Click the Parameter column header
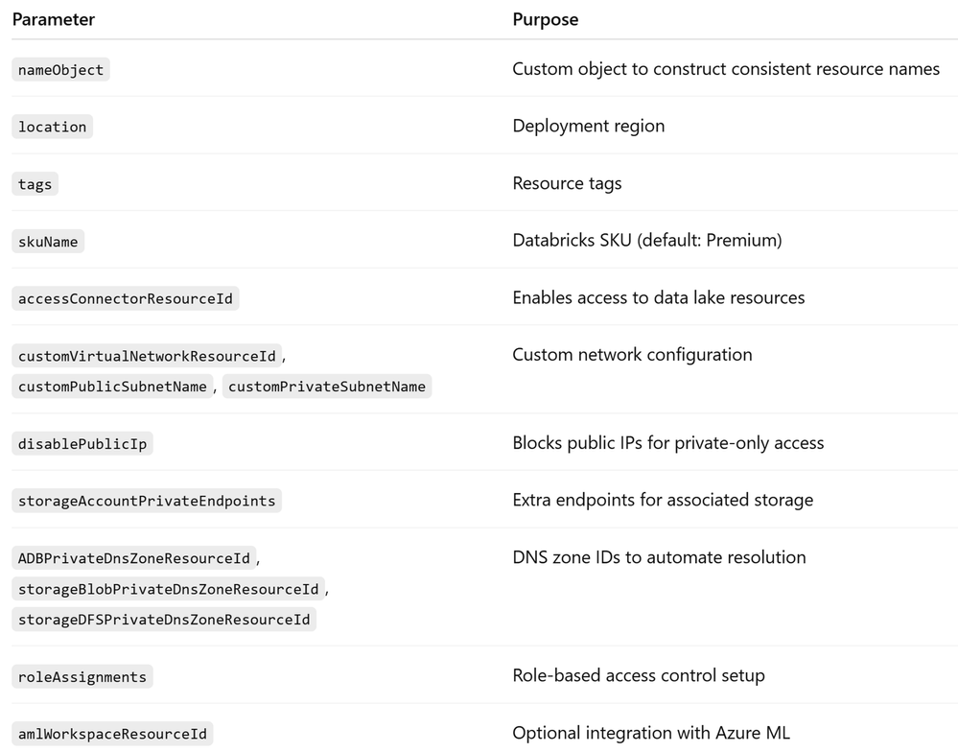 [x=53, y=19]
